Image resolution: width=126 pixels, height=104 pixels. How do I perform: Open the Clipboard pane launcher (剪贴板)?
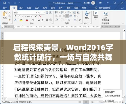coord(11,23)
